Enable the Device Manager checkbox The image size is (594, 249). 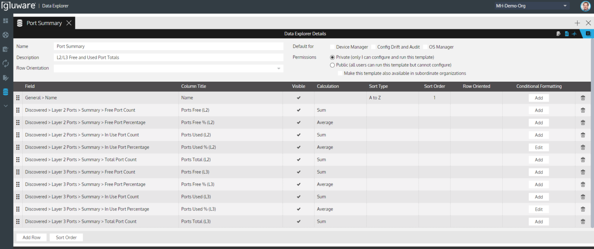332,47
